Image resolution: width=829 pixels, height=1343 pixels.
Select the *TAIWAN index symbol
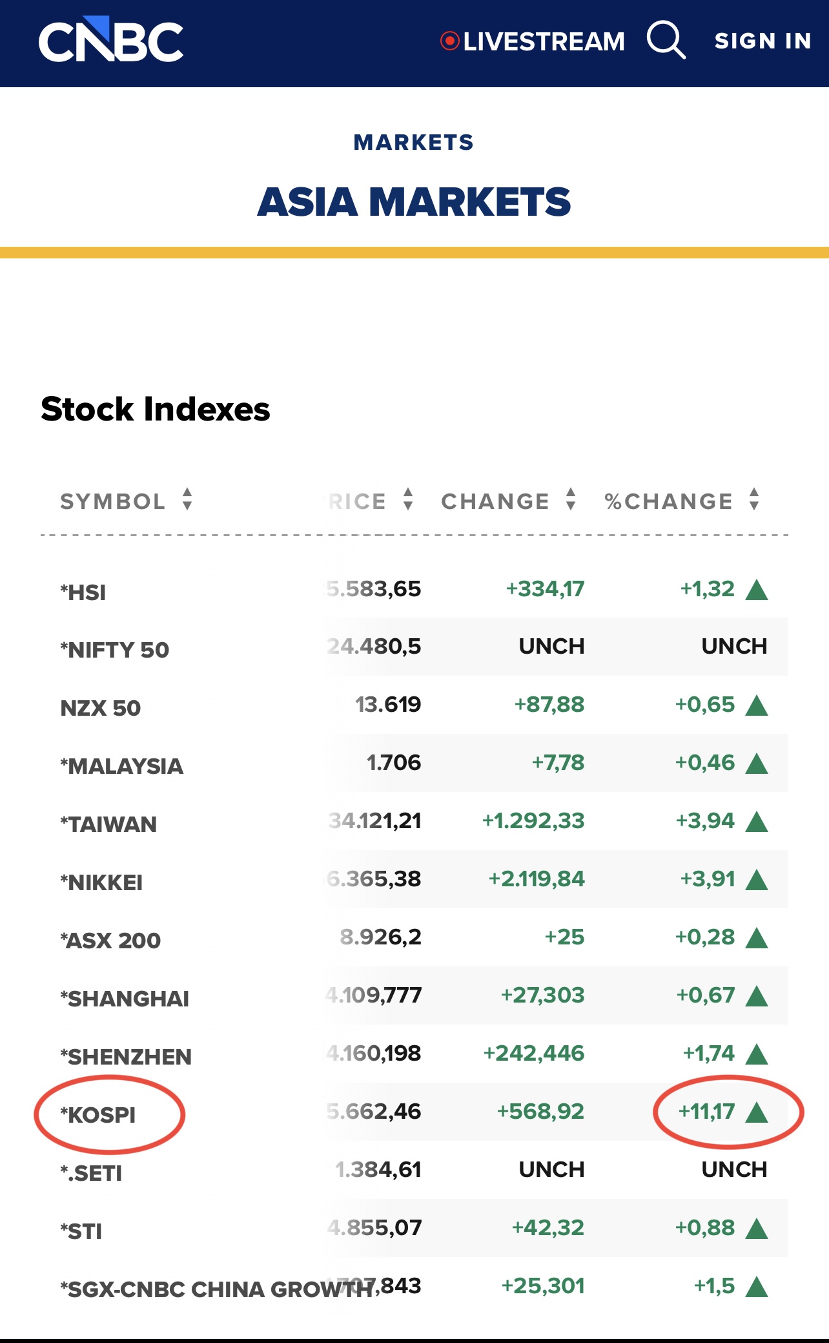108,824
